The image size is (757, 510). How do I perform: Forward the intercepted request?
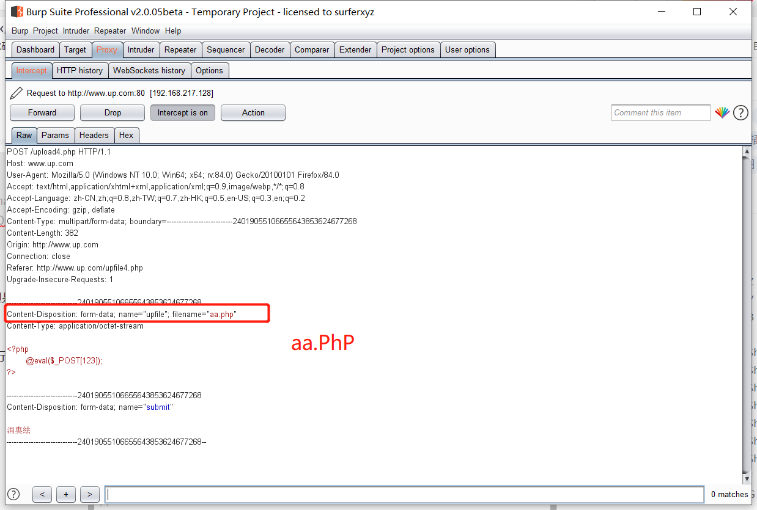pyautogui.click(x=42, y=112)
